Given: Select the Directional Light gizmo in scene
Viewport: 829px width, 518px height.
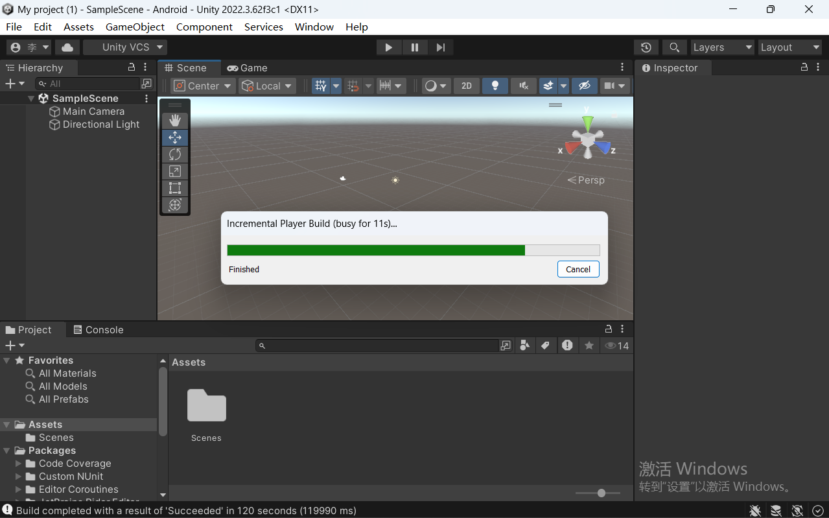Looking at the screenshot, I should [395, 180].
